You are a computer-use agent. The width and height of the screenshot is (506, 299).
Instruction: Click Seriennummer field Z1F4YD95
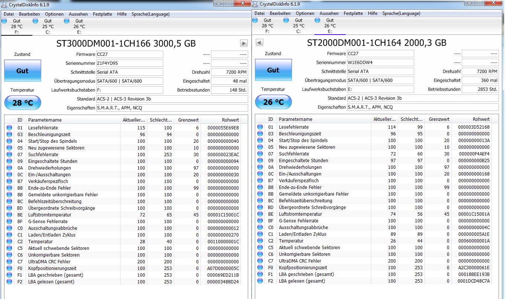[129, 63]
